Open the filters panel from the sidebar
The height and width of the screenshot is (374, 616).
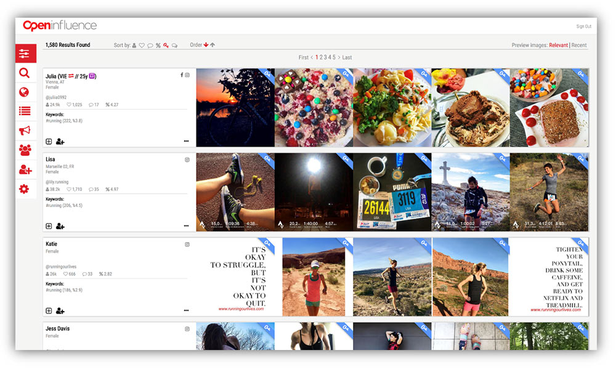pyautogui.click(x=26, y=54)
